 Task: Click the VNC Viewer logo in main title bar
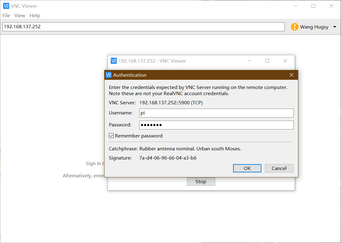pyautogui.click(x=6, y=6)
